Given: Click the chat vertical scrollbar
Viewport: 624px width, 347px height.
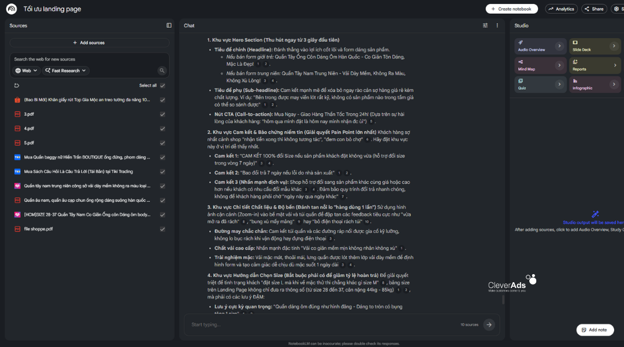Looking at the screenshot, I should point(503,300).
